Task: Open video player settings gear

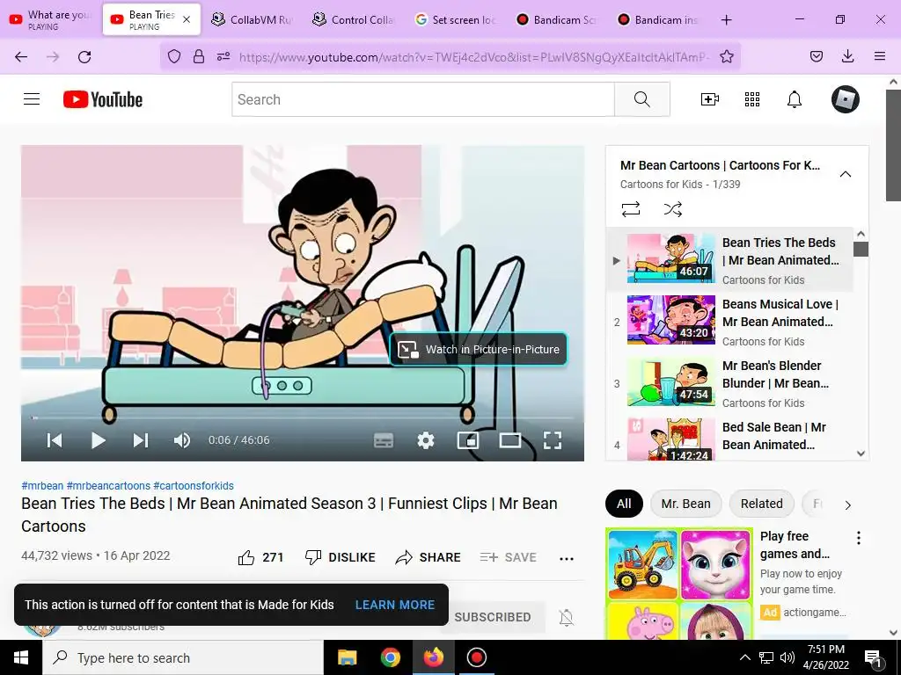Action: (426, 440)
